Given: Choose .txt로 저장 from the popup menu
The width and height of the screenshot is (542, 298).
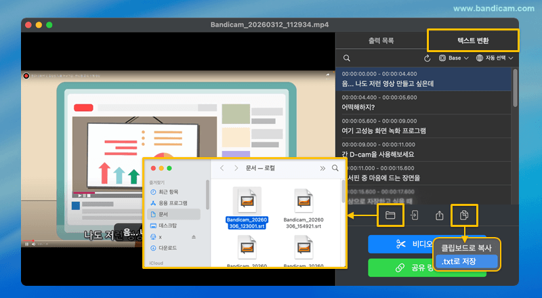Looking at the screenshot, I should 466,261.
